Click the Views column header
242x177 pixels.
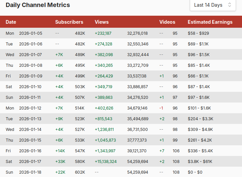tap(102, 22)
